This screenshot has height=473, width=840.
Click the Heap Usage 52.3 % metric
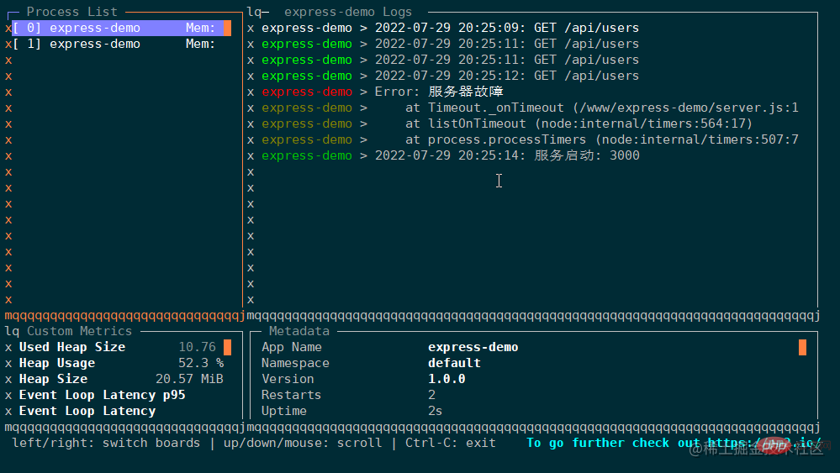point(121,363)
